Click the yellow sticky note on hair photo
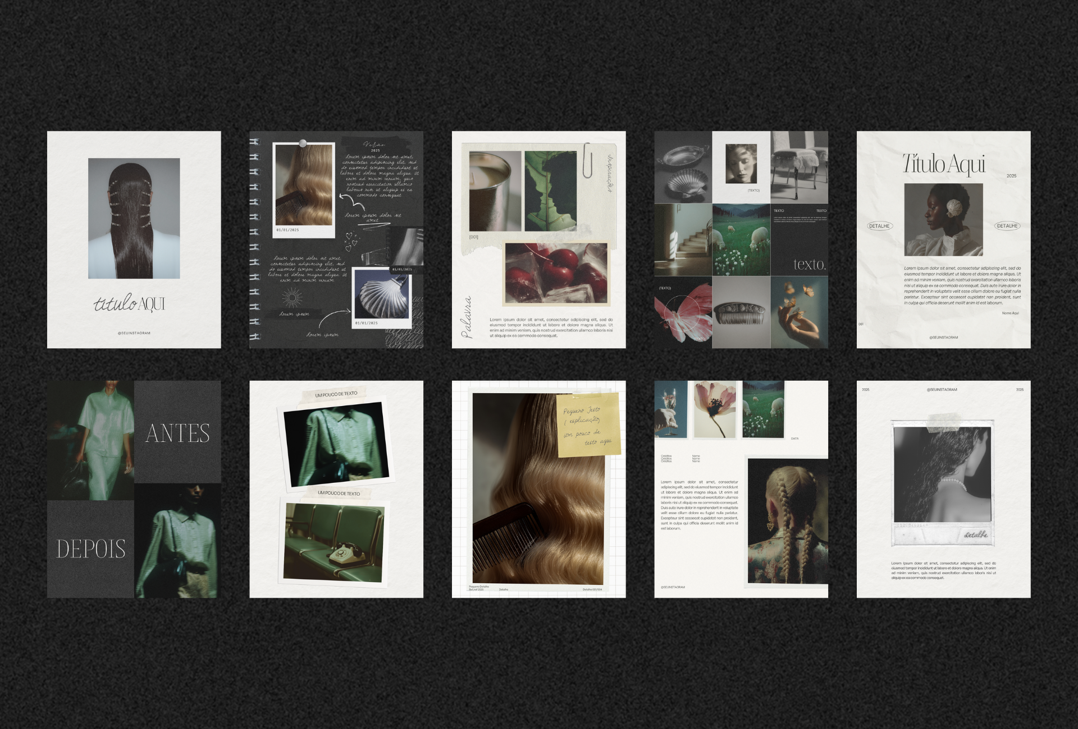 point(589,425)
